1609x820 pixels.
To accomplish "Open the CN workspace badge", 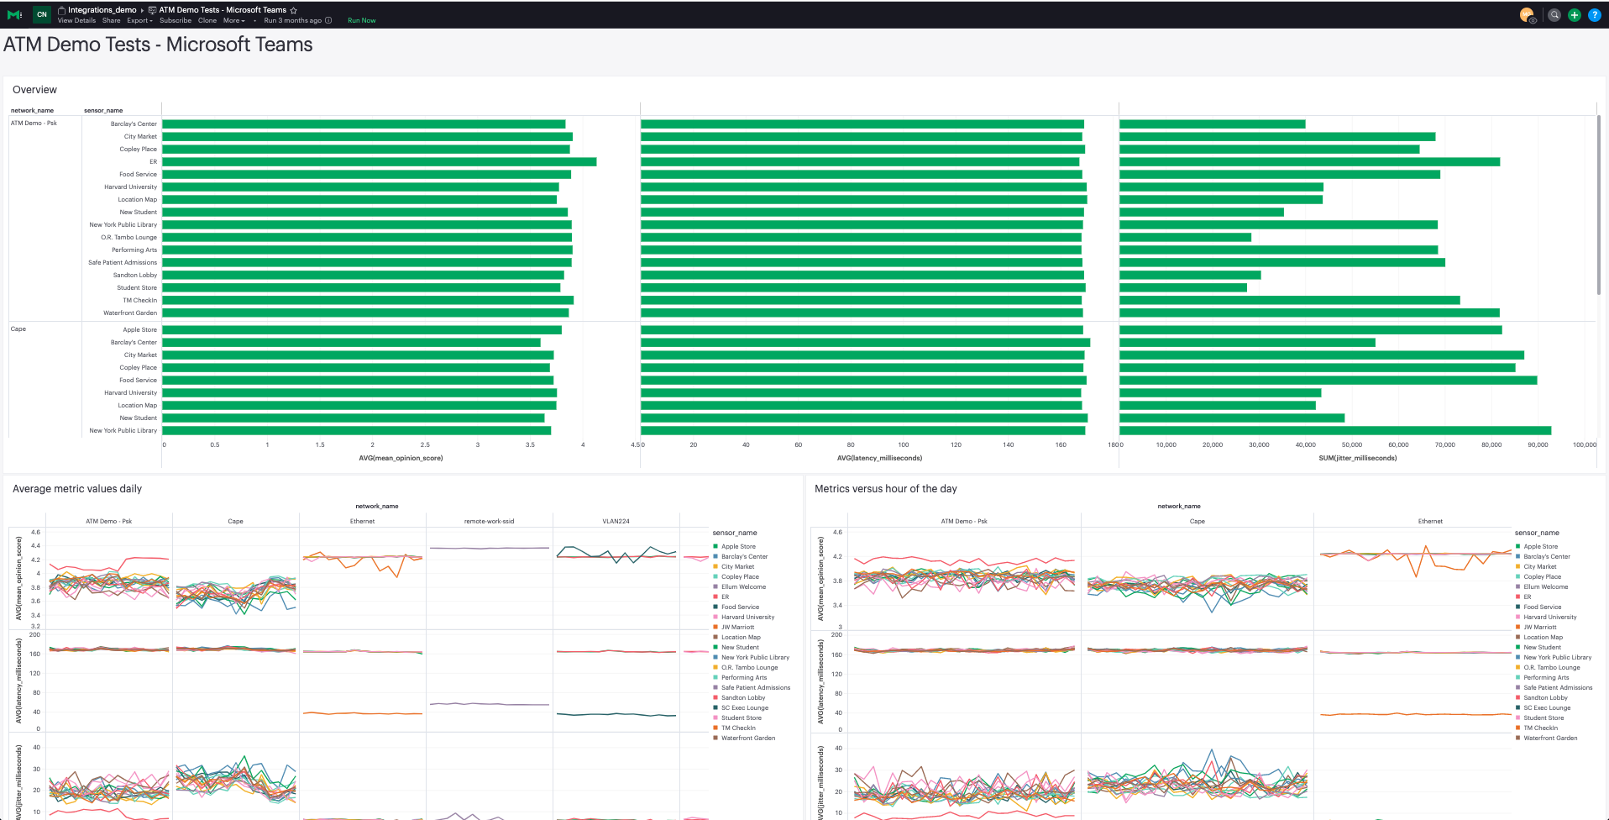I will [42, 14].
